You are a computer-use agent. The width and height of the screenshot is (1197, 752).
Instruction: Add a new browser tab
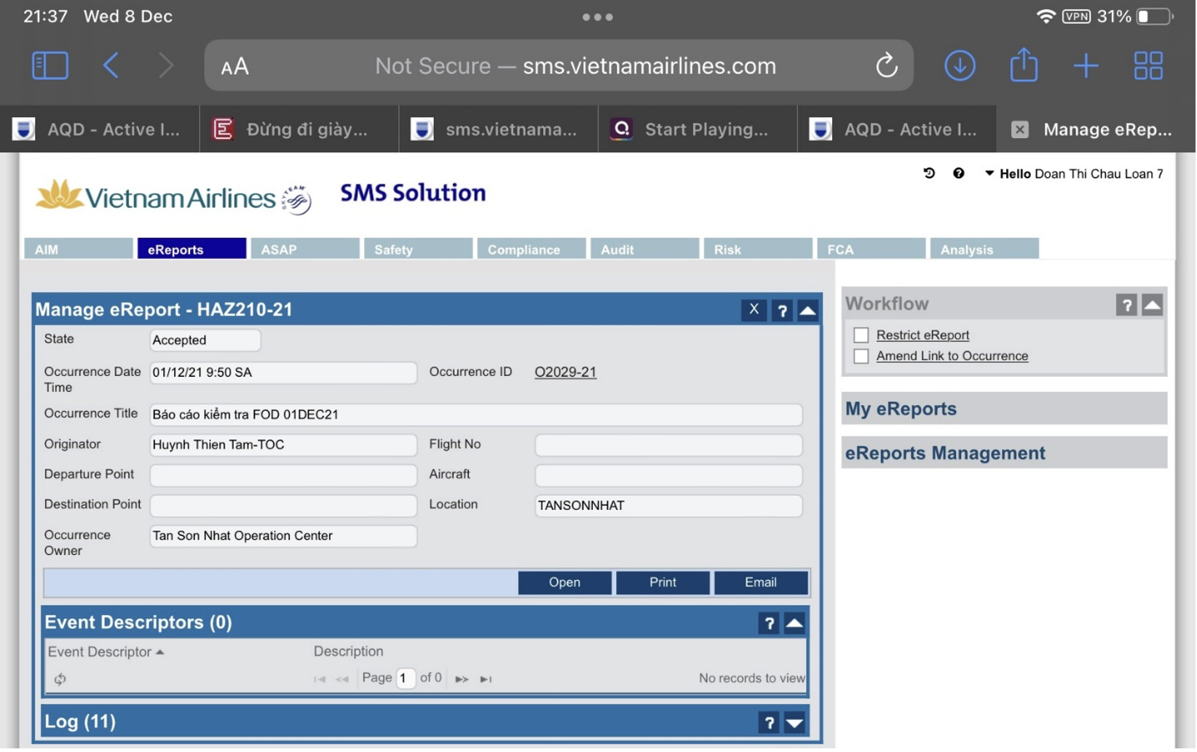(1086, 65)
